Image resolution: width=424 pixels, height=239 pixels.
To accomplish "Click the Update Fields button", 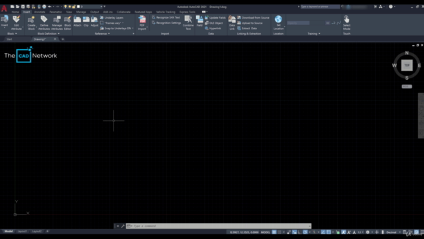I will 215,18.
